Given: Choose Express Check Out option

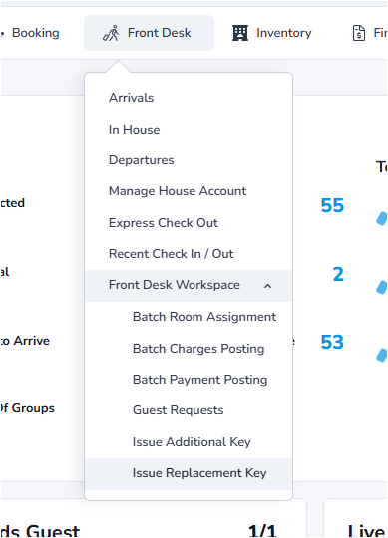Looking at the screenshot, I should click(164, 223).
